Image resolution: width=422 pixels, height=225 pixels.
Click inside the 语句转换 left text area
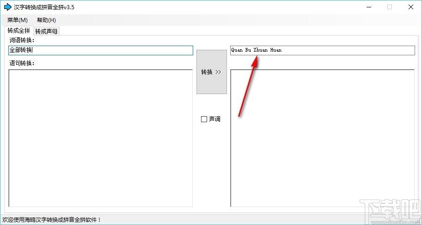tap(101, 138)
